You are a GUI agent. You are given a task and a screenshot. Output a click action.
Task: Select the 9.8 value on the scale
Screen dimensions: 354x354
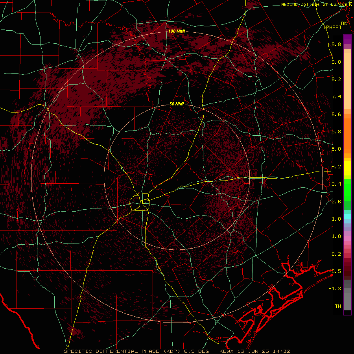point(336,44)
